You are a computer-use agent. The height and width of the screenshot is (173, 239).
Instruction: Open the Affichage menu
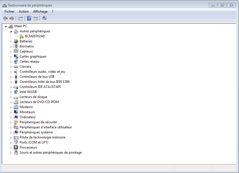(x=40, y=12)
